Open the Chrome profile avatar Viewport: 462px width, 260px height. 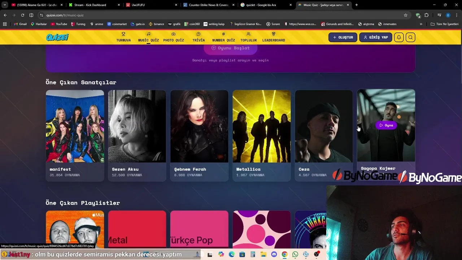(x=448, y=15)
